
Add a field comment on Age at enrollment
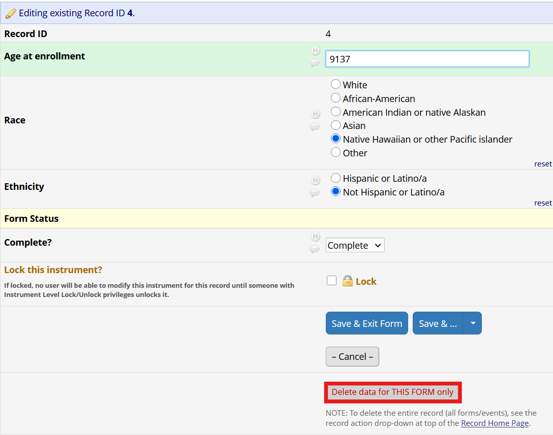point(315,63)
